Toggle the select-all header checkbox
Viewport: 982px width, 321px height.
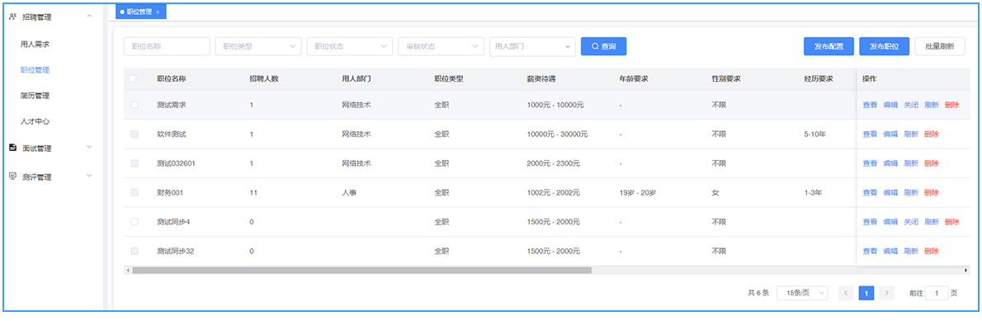click(132, 79)
